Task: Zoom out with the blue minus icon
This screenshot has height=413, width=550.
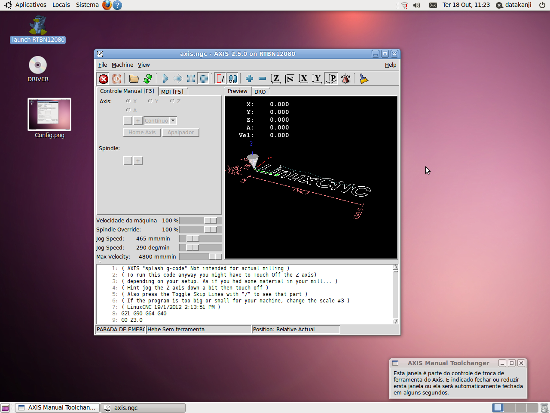Action: [262, 79]
